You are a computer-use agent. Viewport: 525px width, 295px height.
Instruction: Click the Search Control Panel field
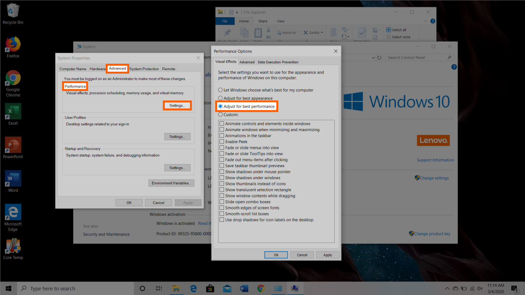click(416, 58)
